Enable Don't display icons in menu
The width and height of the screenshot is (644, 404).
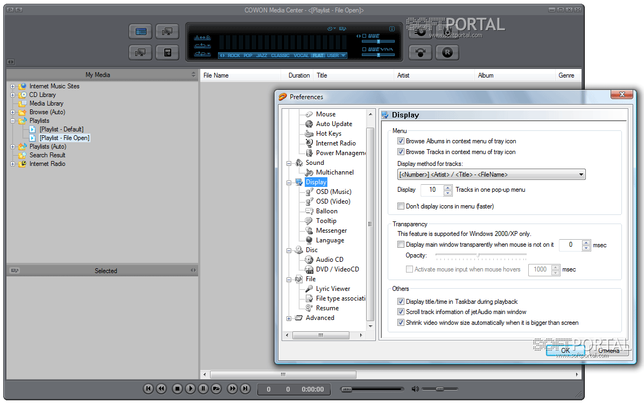click(x=401, y=206)
